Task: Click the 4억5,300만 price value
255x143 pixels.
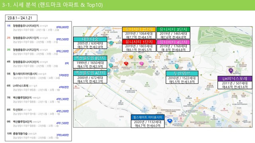Action: pos(63,99)
